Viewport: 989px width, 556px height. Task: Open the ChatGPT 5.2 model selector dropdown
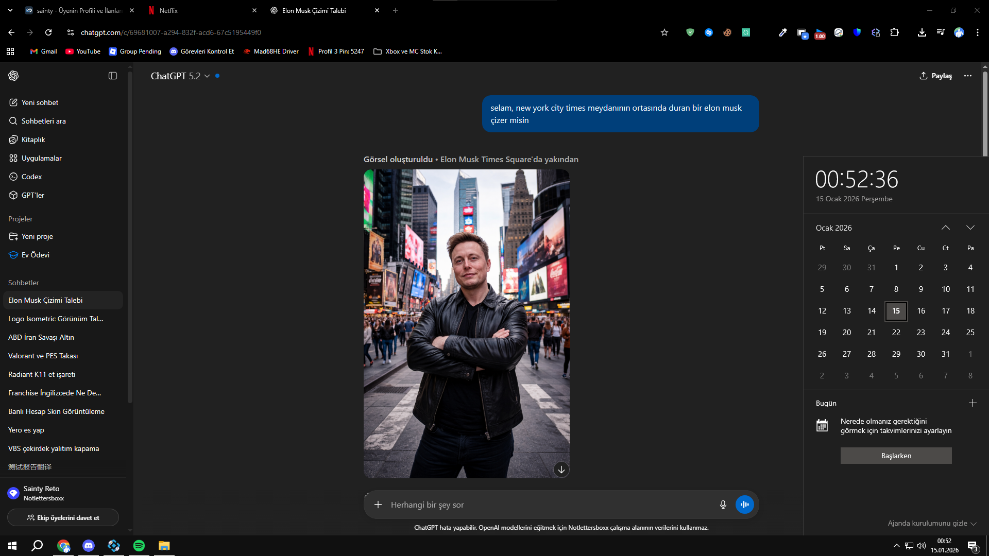180,76
